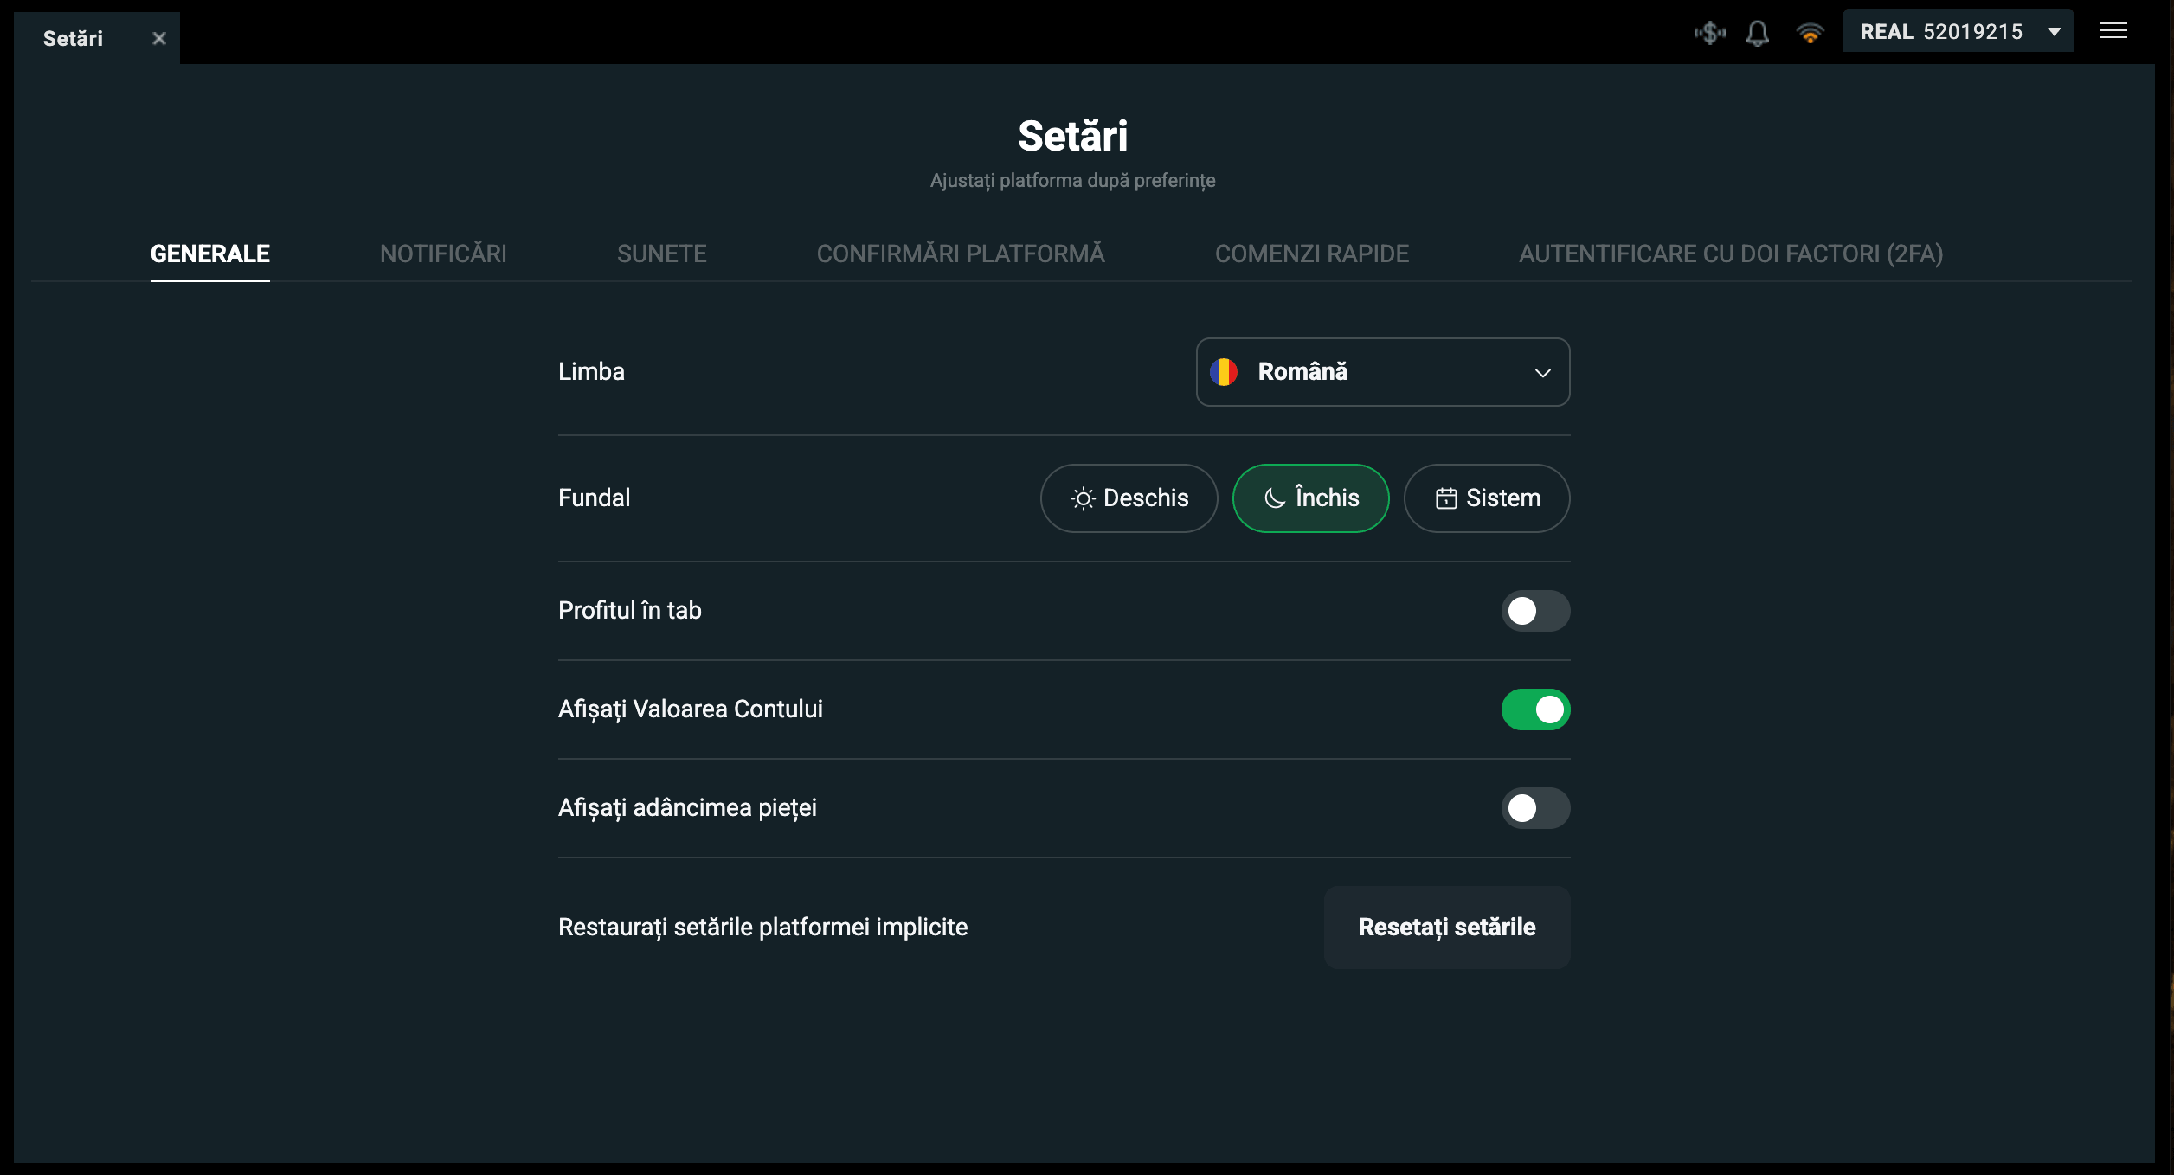
Task: Switch to the NOTIFICĂRI tab
Action: [443, 254]
